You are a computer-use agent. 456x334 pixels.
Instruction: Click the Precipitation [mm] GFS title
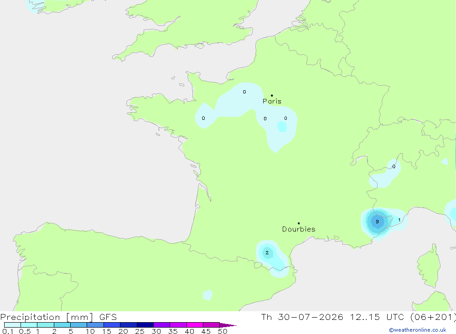(x=58, y=317)
